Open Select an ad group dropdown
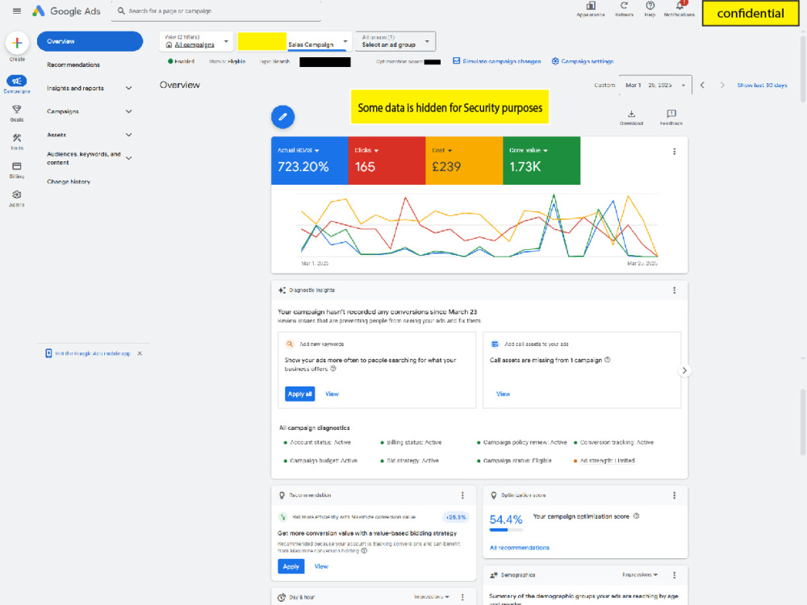Screen dimensions: 807x605 [395, 41]
